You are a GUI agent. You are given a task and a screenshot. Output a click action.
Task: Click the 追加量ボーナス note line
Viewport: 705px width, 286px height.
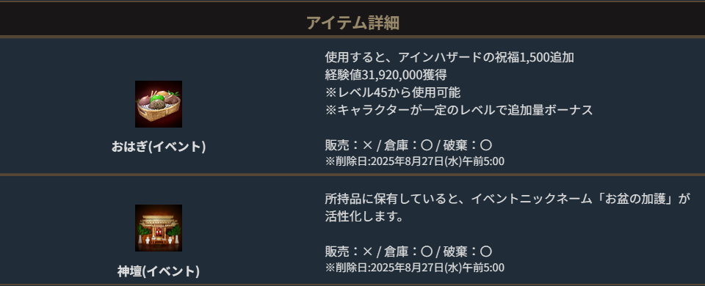pos(458,110)
